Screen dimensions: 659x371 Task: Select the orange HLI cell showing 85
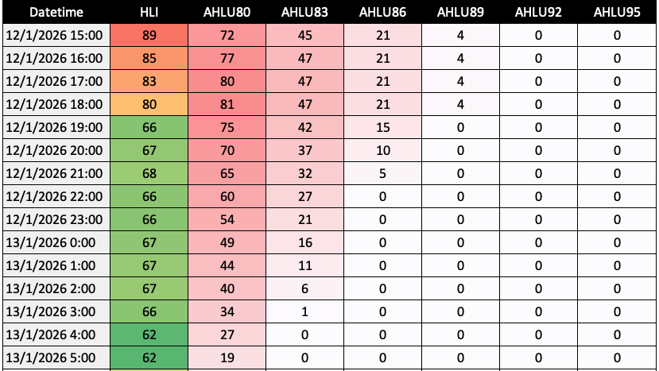tap(149, 58)
